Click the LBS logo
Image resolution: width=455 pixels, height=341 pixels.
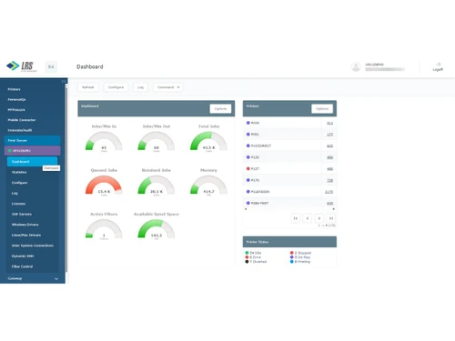tap(22, 66)
